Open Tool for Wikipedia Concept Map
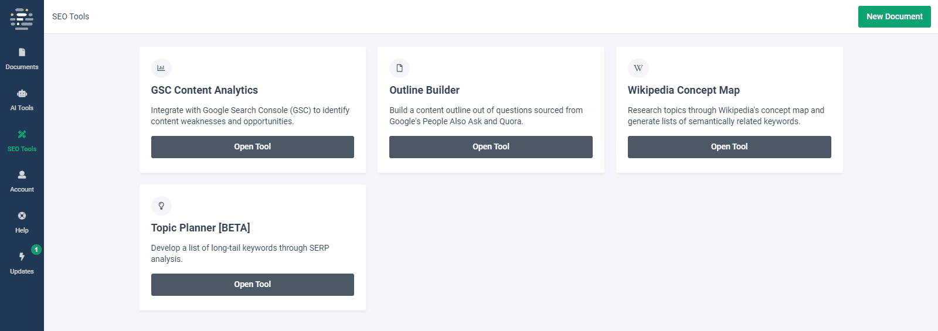The height and width of the screenshot is (331, 938). (729, 147)
